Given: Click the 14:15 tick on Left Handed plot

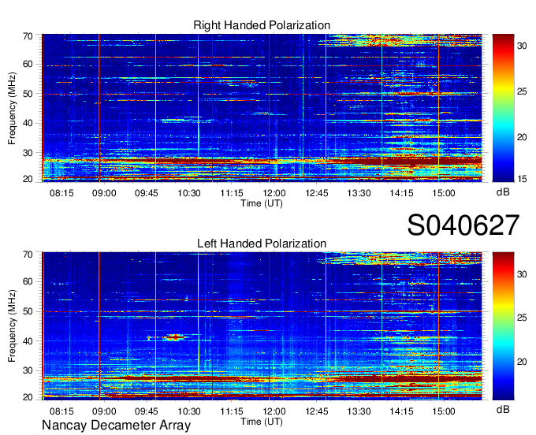Looking at the screenshot, I should click(x=401, y=411).
